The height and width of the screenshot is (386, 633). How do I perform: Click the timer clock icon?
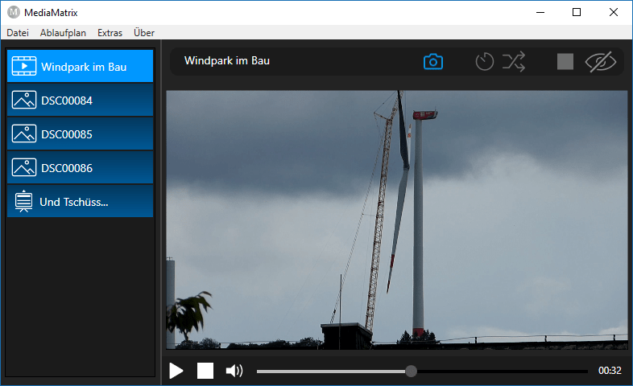(484, 62)
